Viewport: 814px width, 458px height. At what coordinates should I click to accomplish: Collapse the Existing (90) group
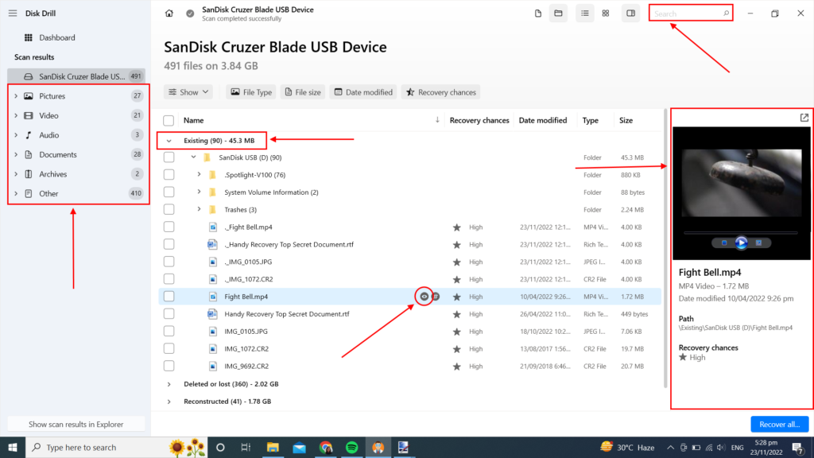168,140
